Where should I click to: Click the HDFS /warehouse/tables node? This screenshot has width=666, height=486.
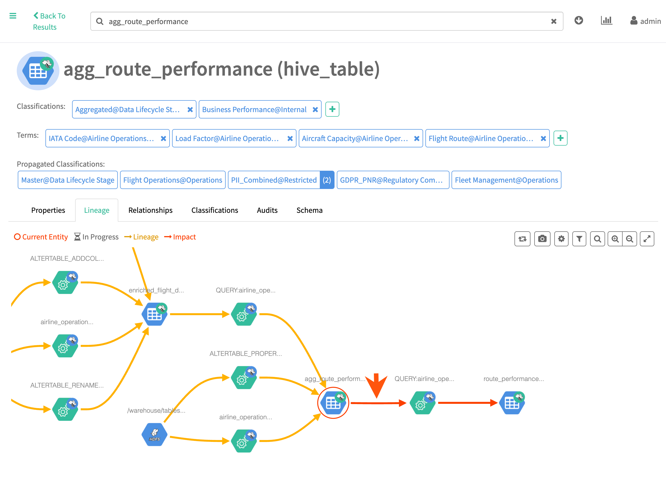pyautogui.click(x=154, y=435)
